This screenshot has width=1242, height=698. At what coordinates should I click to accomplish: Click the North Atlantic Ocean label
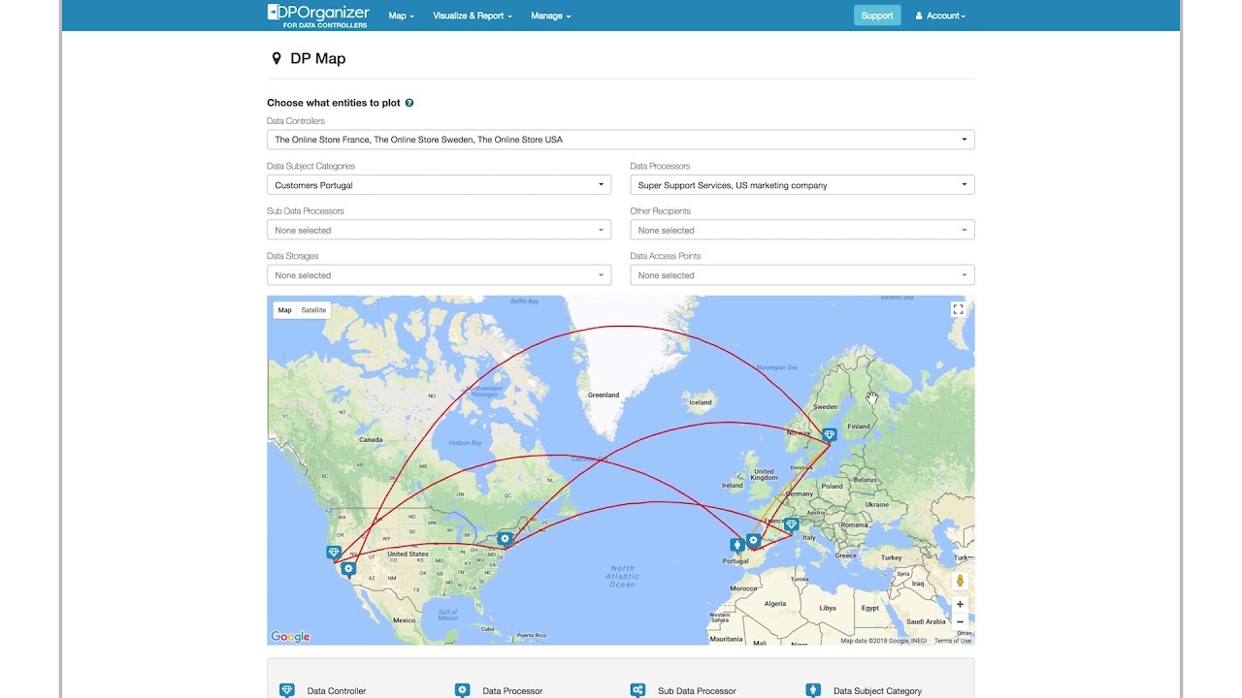point(623,577)
